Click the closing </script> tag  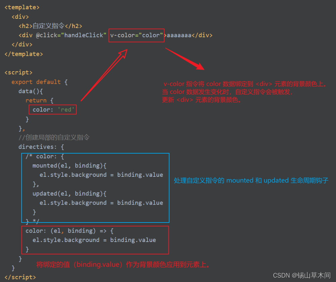(20, 277)
